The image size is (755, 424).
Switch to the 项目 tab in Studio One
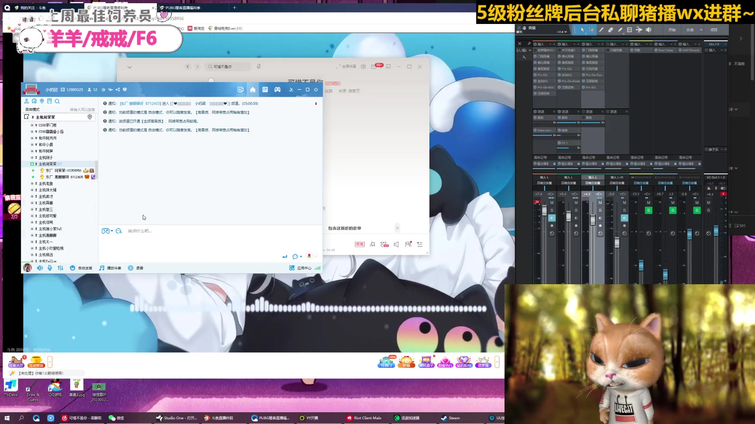click(715, 30)
